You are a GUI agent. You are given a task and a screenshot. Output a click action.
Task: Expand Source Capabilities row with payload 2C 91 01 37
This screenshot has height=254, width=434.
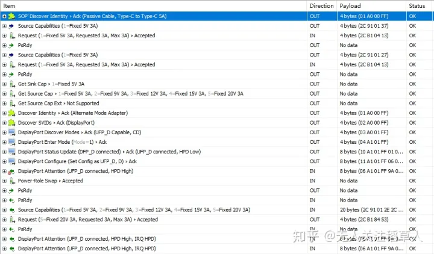point(4,26)
